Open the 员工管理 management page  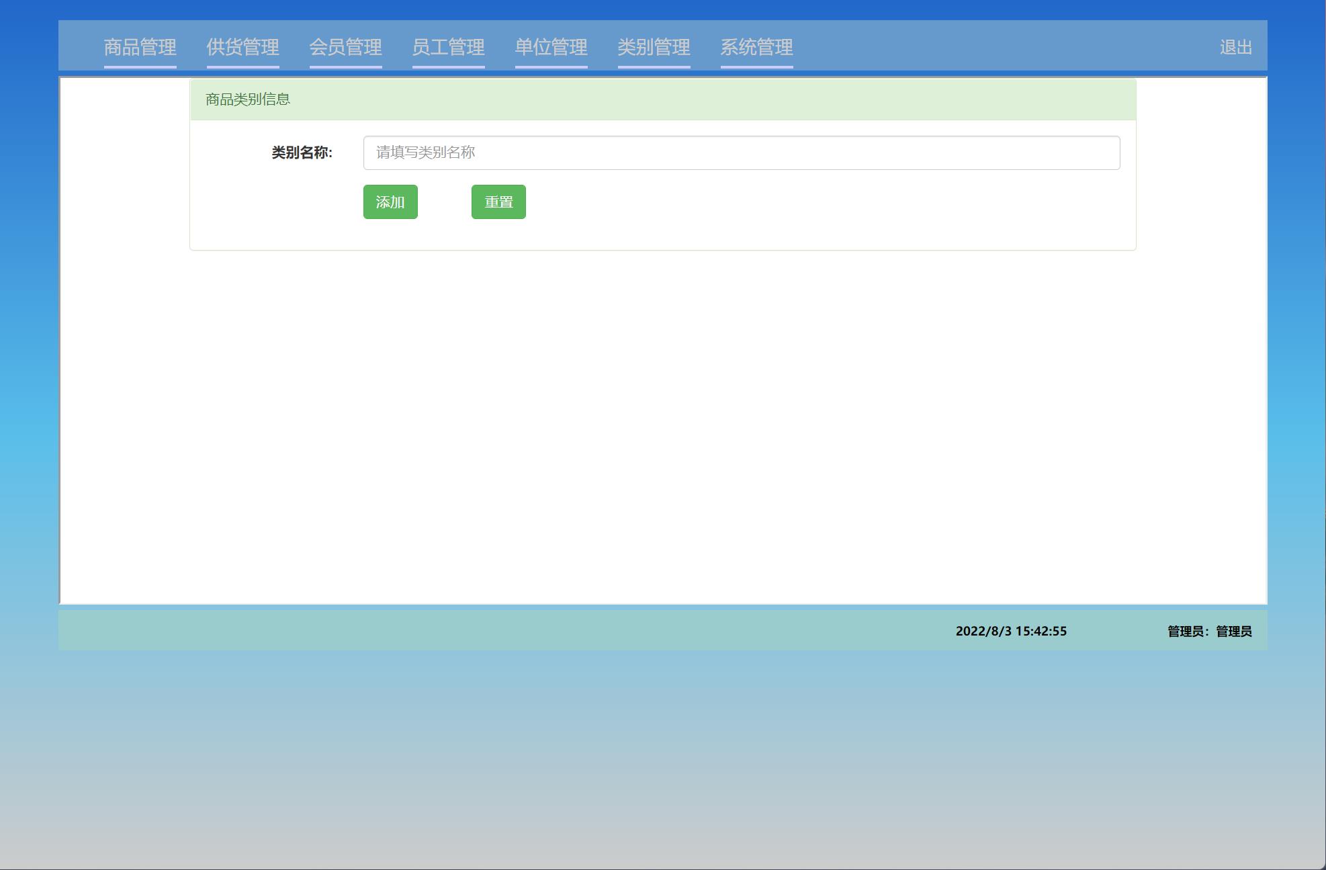click(449, 48)
